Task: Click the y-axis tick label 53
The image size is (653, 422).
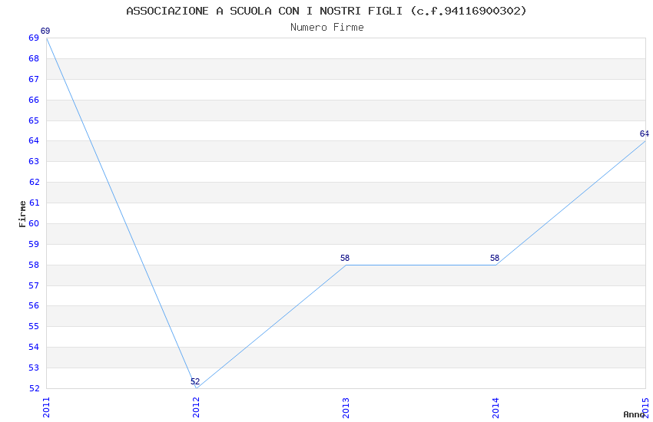Action: [x=34, y=368]
